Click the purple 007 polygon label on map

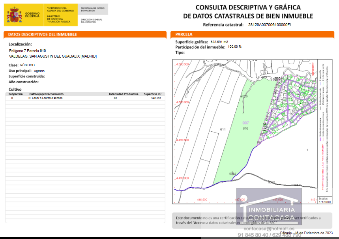pos(245,123)
